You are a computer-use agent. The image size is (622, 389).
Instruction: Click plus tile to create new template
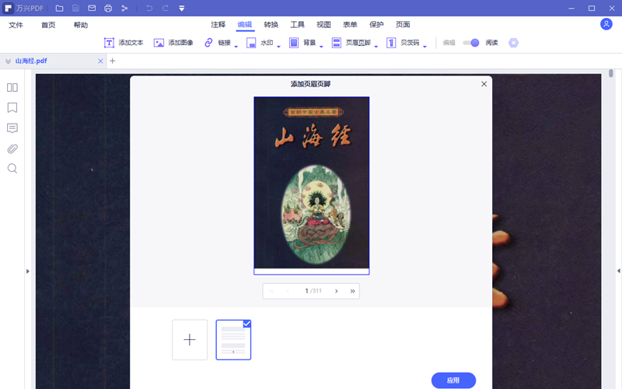pyautogui.click(x=190, y=340)
